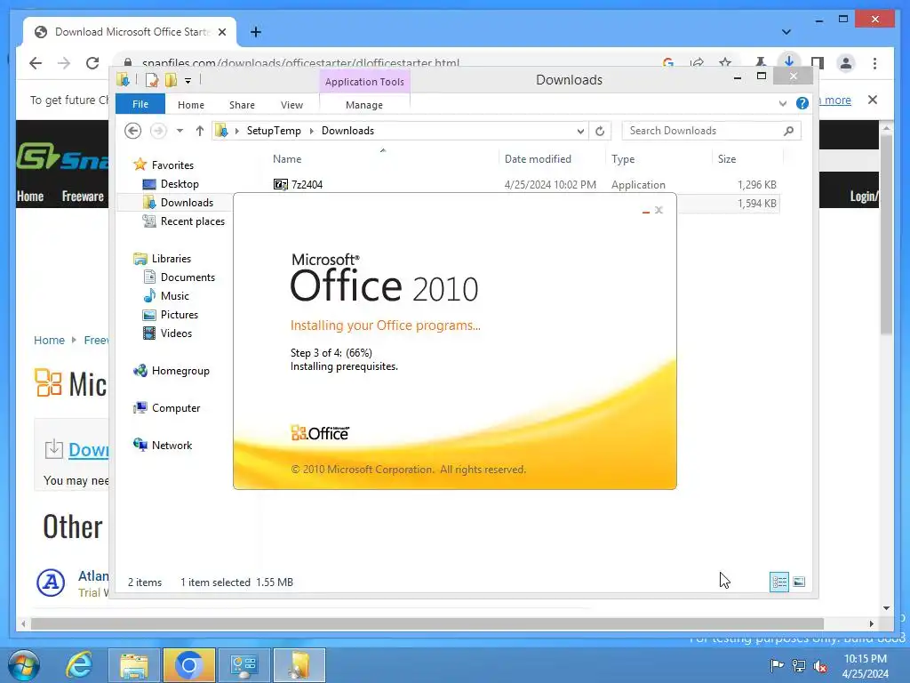Screen dimensions: 910x683
Task: Click SnapFiles Home breadcrumb link
Action: [x=49, y=341]
